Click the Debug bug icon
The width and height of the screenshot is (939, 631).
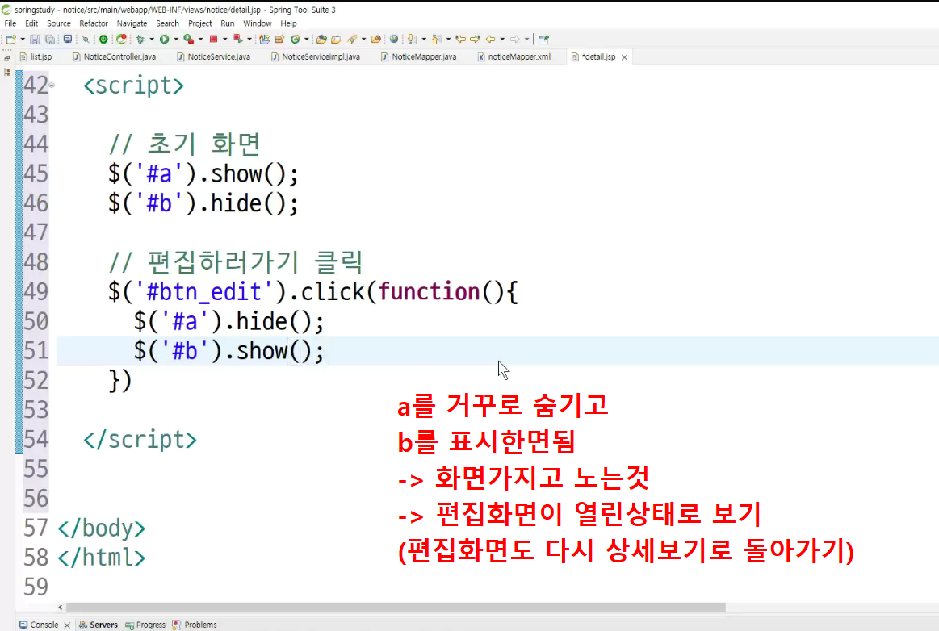click(140, 39)
